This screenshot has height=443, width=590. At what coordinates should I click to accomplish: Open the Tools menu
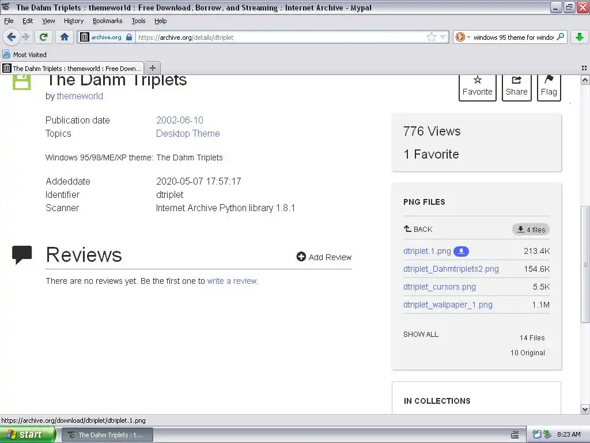138,21
